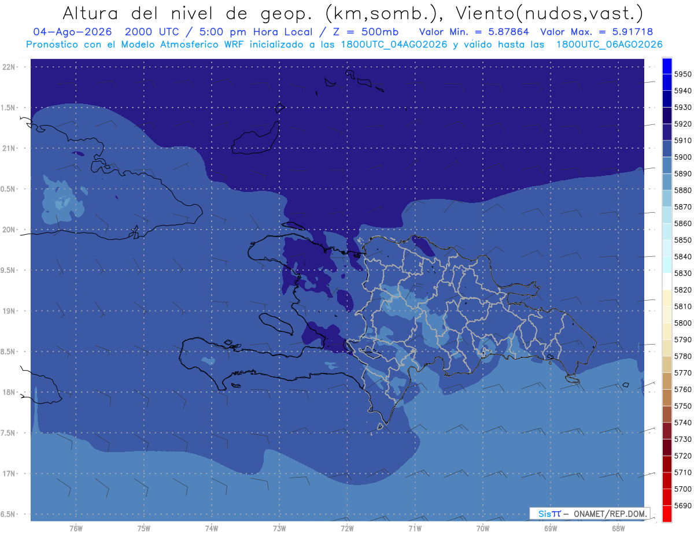Click the "21N" latitude axis label
694x536 pixels.
[9, 148]
